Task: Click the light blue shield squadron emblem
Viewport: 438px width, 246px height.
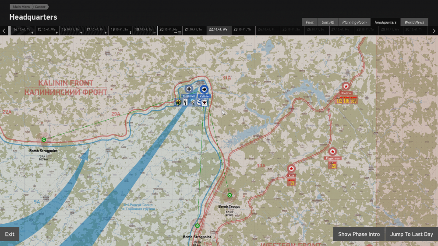Action: (x=192, y=102)
